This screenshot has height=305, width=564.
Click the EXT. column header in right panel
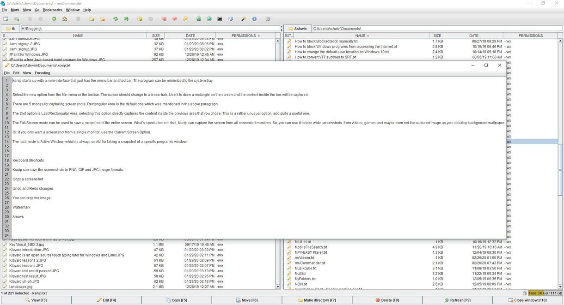pyautogui.click(x=288, y=36)
